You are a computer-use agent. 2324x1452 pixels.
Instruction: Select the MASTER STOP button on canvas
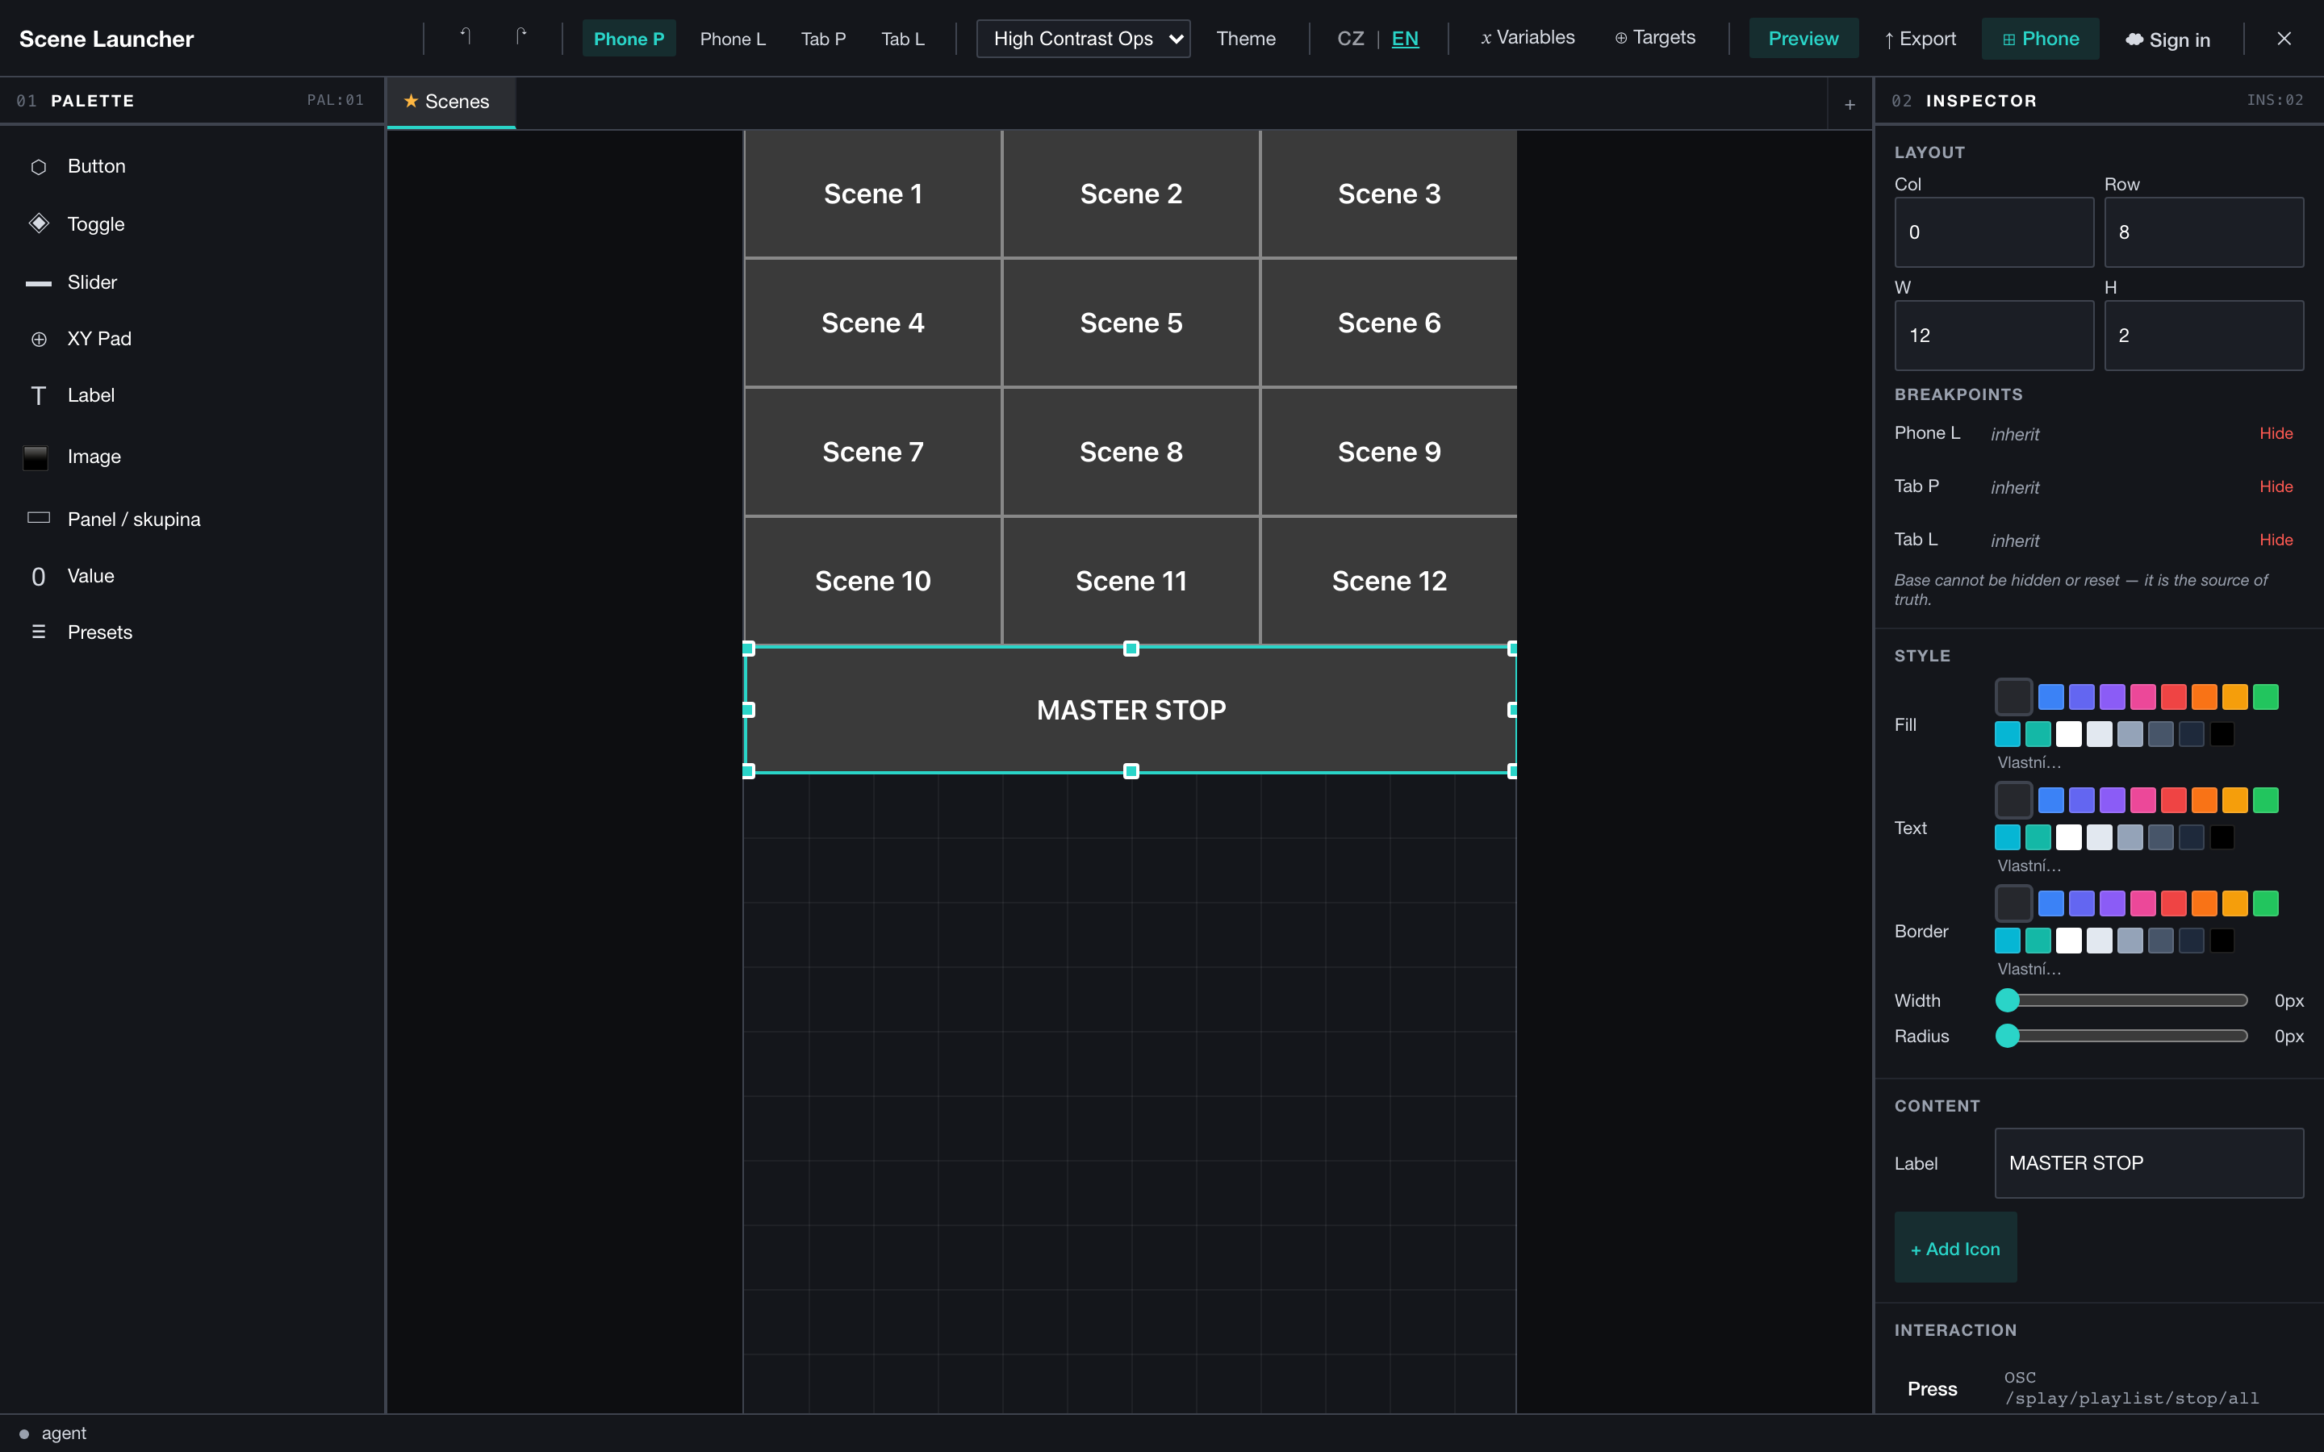pos(1131,710)
